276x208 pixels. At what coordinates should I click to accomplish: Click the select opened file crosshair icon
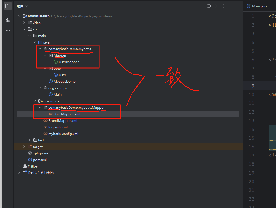click(209, 6)
